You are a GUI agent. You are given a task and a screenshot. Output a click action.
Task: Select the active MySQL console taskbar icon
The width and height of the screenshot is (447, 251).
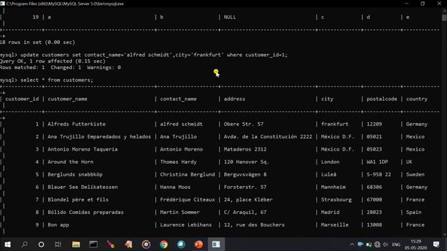click(216, 244)
